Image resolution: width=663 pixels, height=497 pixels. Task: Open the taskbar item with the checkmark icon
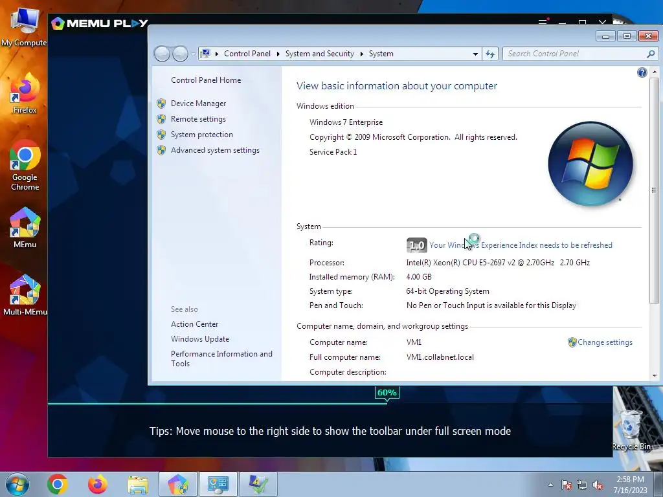point(258,484)
